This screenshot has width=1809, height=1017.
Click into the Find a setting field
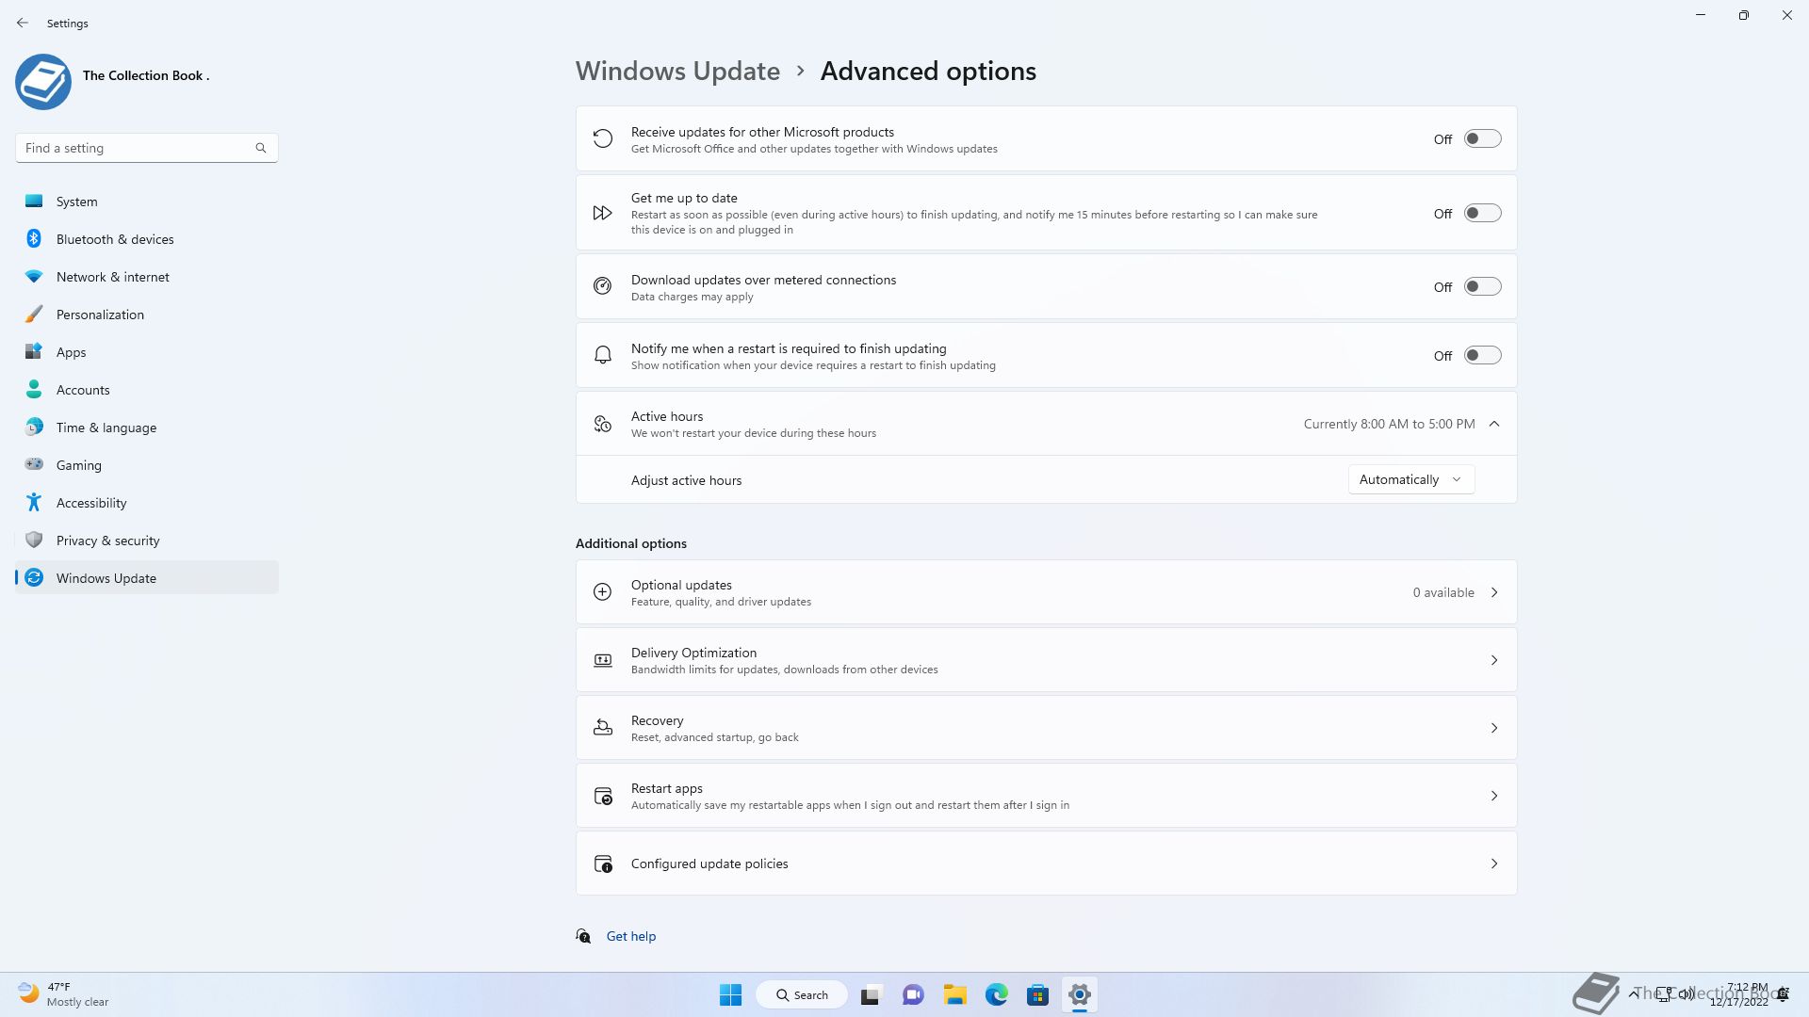147,148
